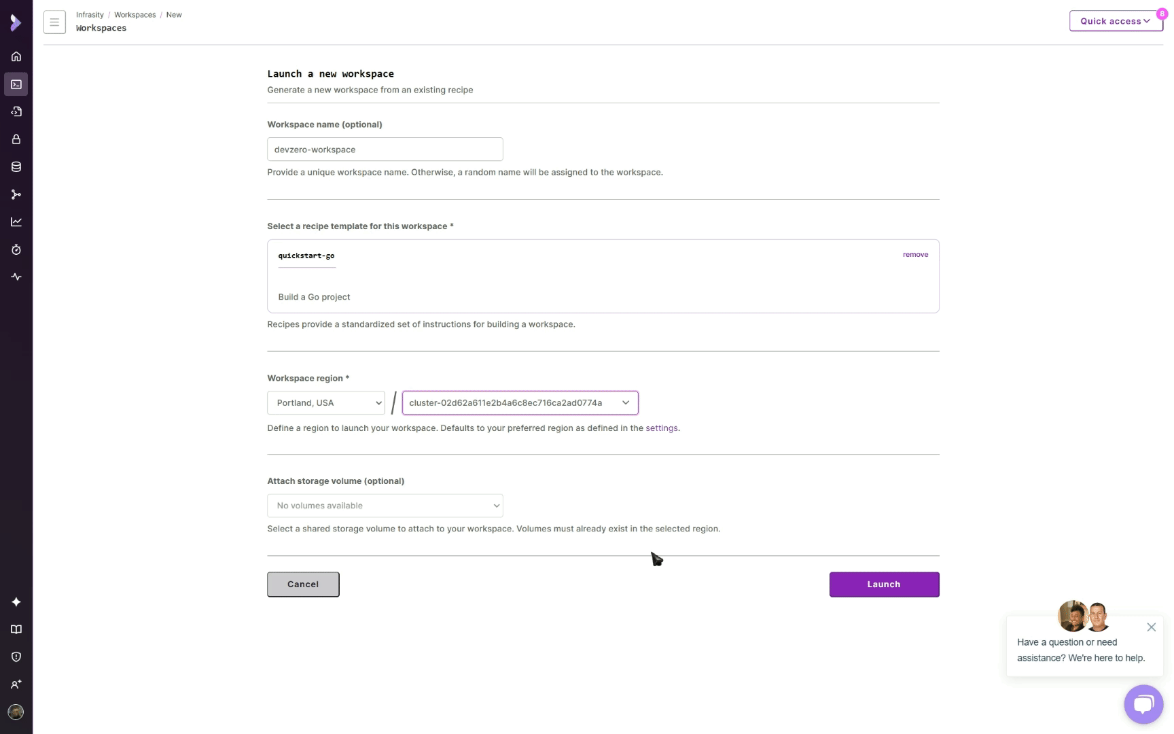Open the home icon in sidebar
Viewport: 1174px width, 734px height.
click(x=16, y=56)
